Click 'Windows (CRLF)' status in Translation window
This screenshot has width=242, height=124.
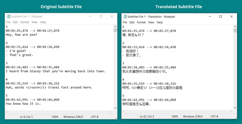point(193,117)
